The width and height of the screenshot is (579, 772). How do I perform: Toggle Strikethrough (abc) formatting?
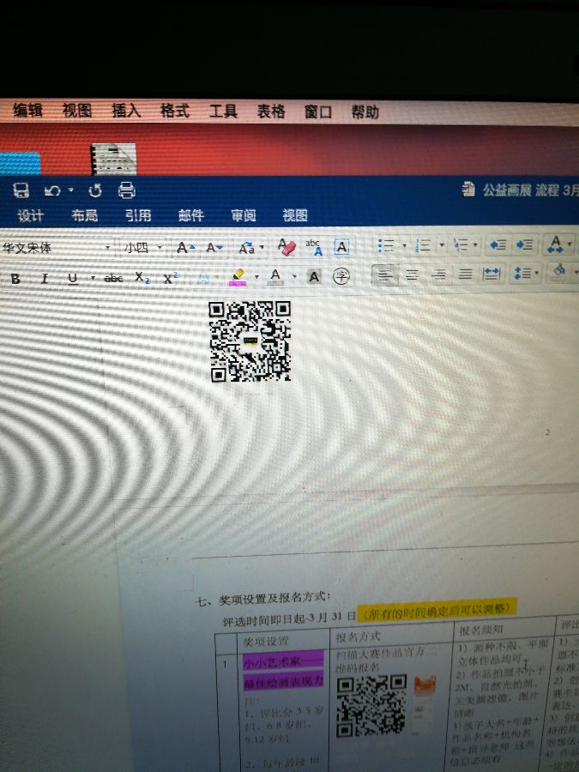(x=113, y=278)
